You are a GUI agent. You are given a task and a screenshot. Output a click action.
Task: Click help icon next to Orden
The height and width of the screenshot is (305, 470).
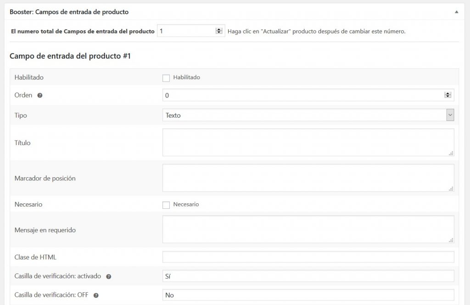point(40,96)
